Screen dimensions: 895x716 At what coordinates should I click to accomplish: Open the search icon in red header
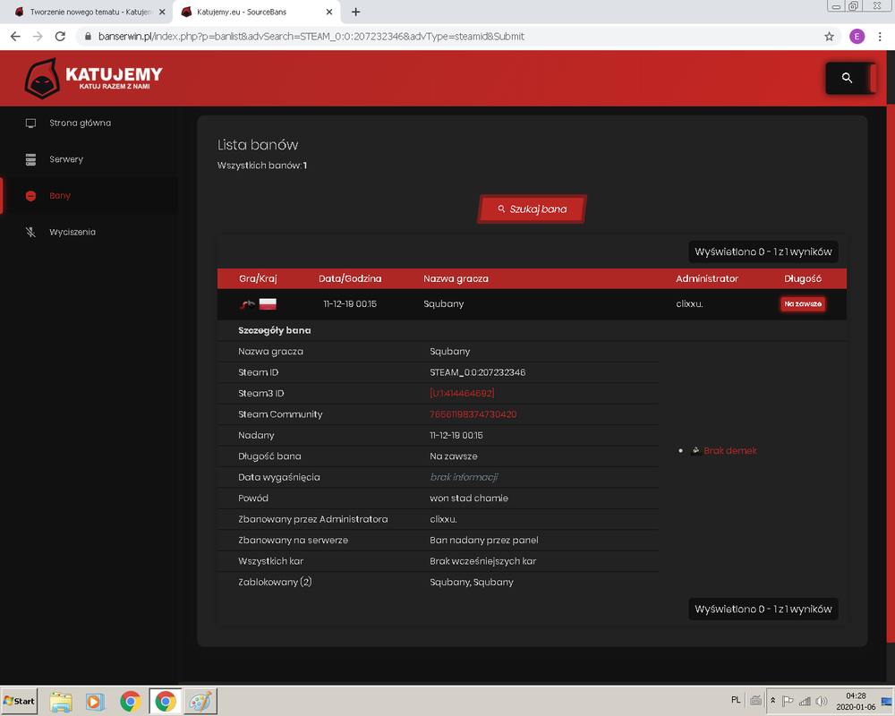[x=847, y=78]
